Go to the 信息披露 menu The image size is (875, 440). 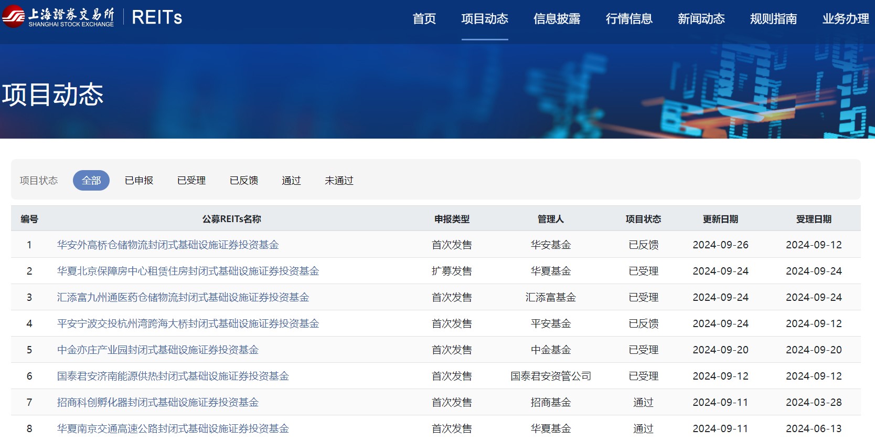click(557, 19)
